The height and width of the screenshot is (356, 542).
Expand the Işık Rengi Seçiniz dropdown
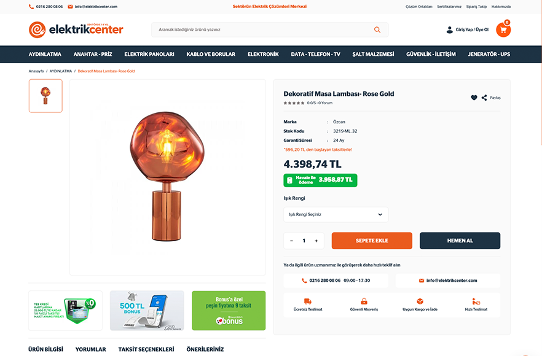(336, 214)
